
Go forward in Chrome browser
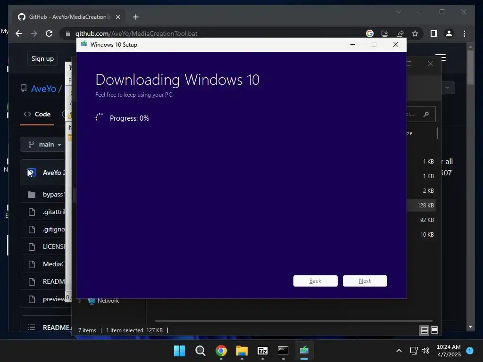click(x=34, y=33)
